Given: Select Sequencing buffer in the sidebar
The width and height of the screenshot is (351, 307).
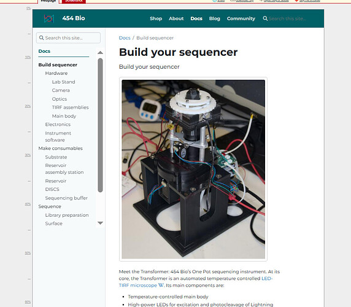Looking at the screenshot, I should tap(66, 198).
